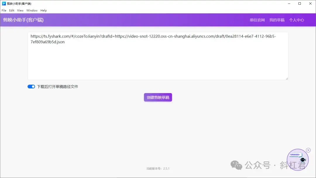Open the Window menu
The image size is (316, 178).
[32, 11]
